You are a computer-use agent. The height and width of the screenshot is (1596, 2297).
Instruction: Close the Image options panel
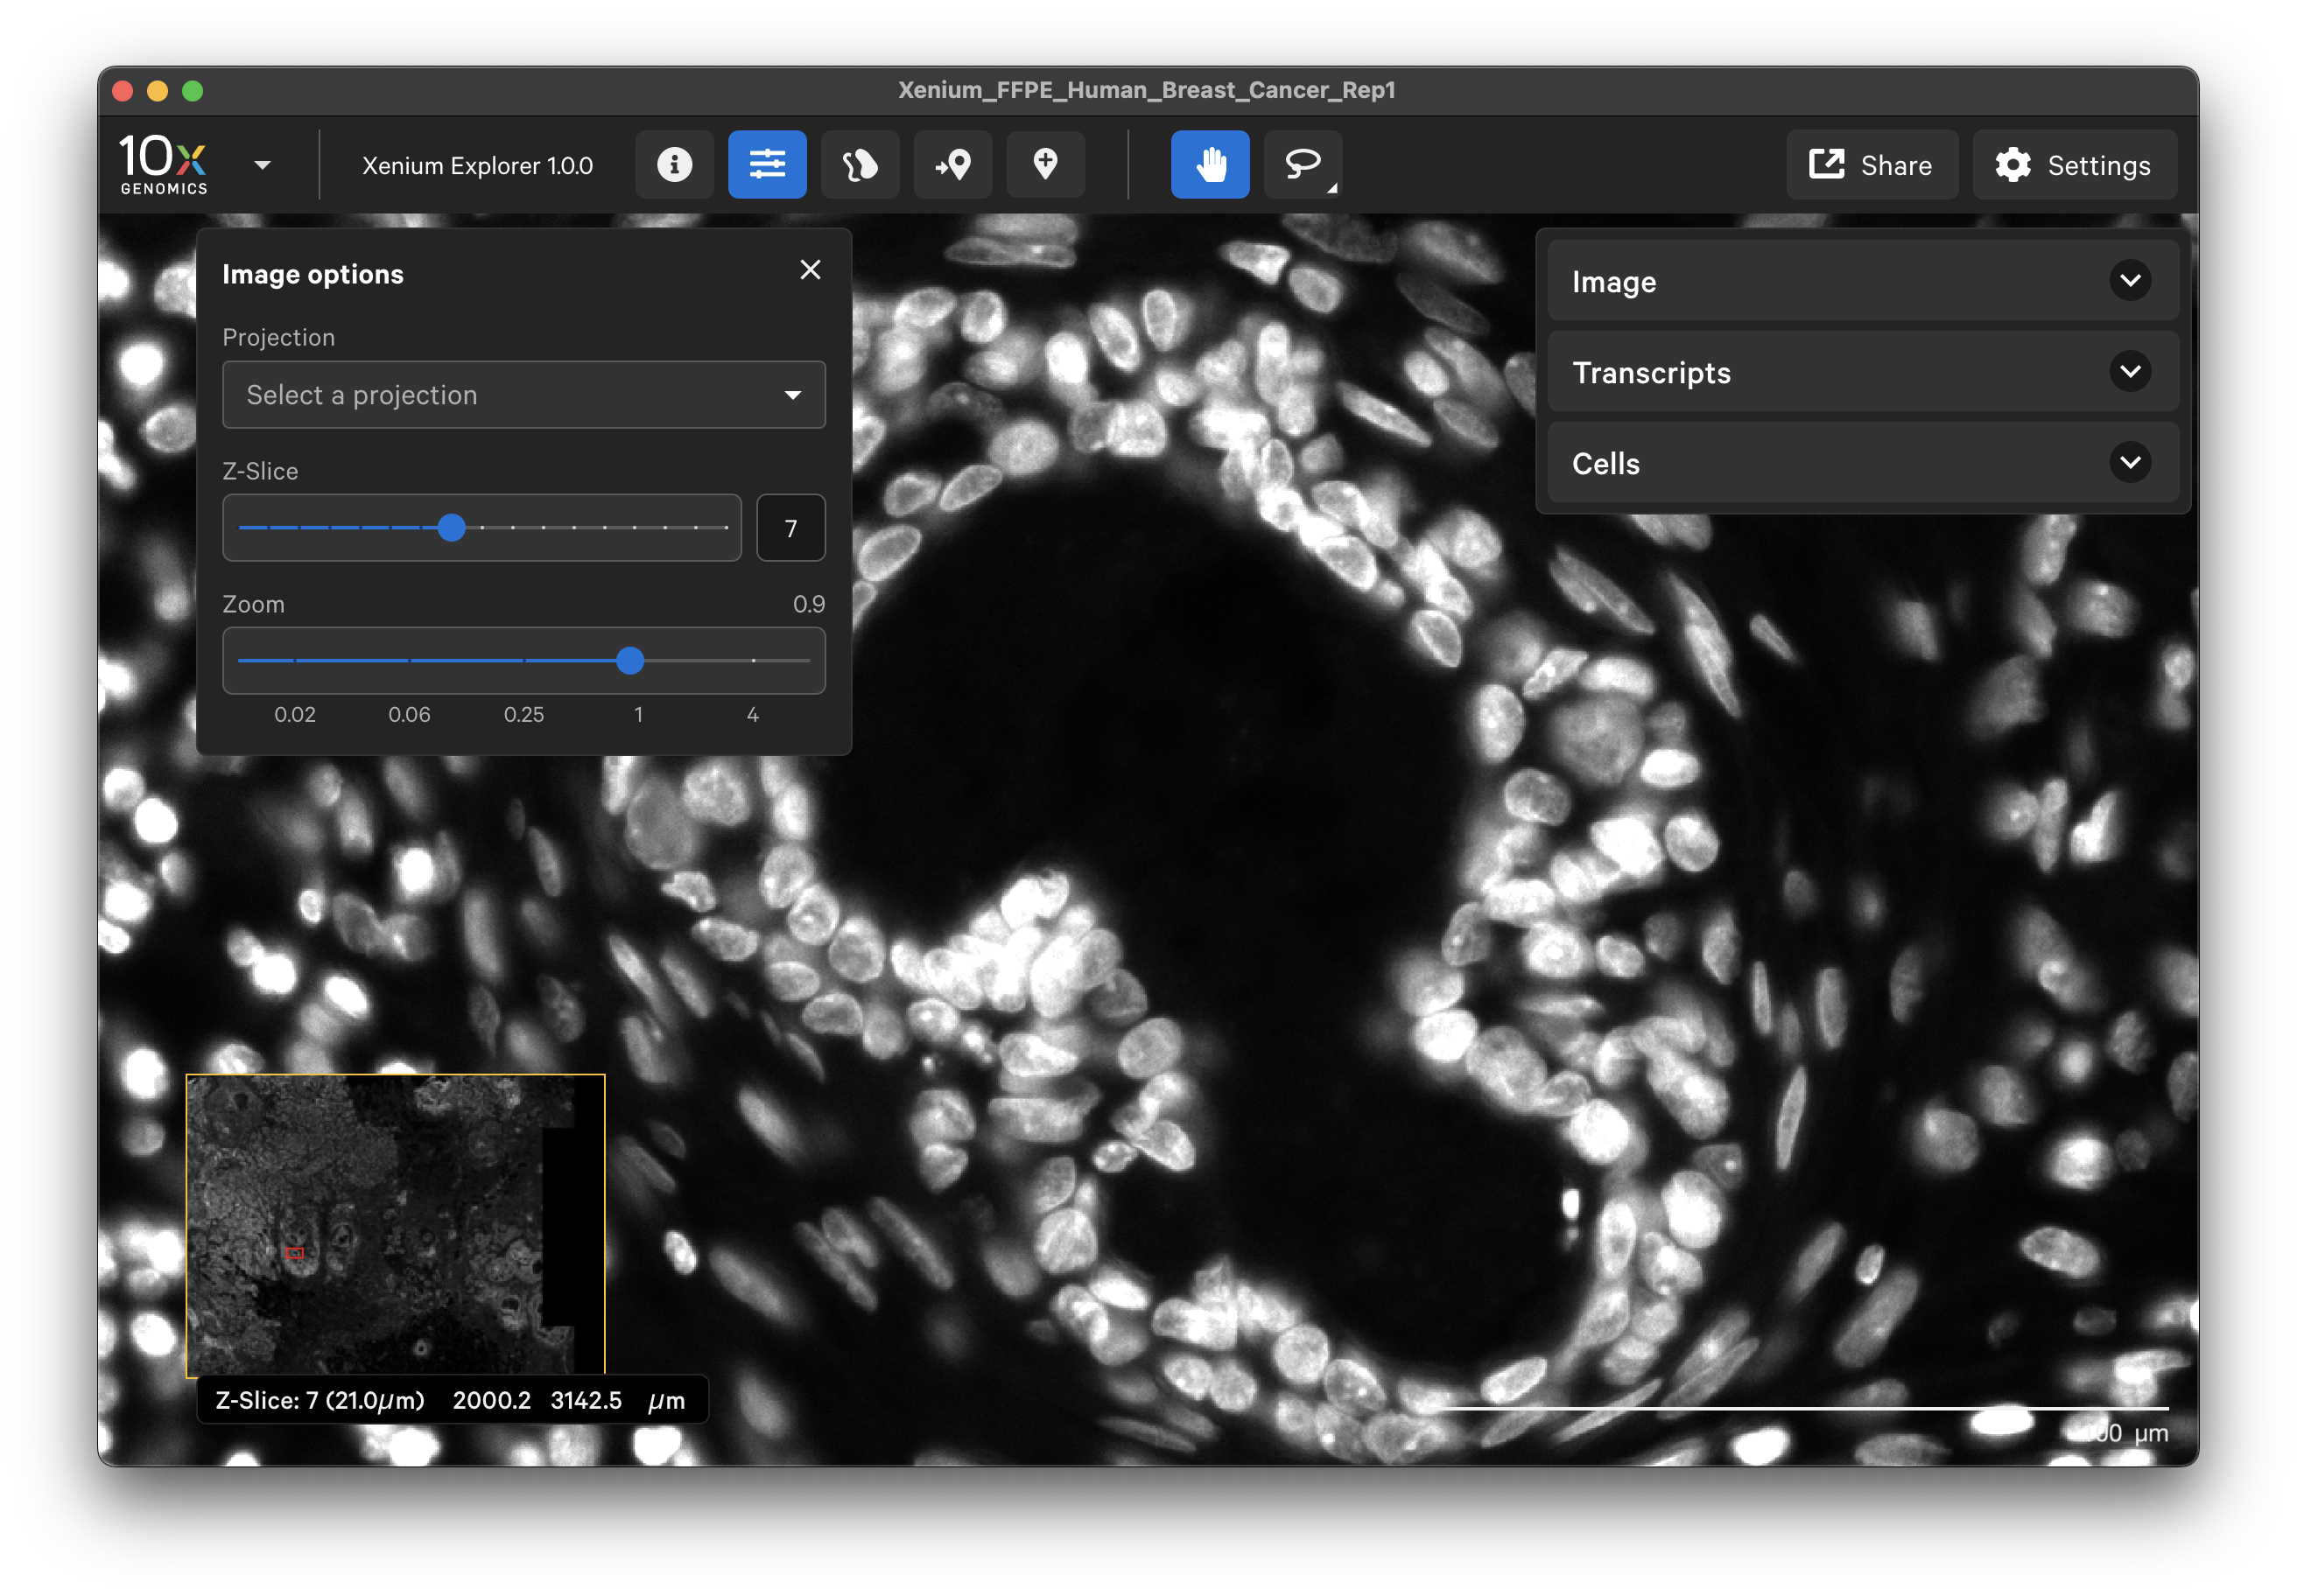point(811,270)
